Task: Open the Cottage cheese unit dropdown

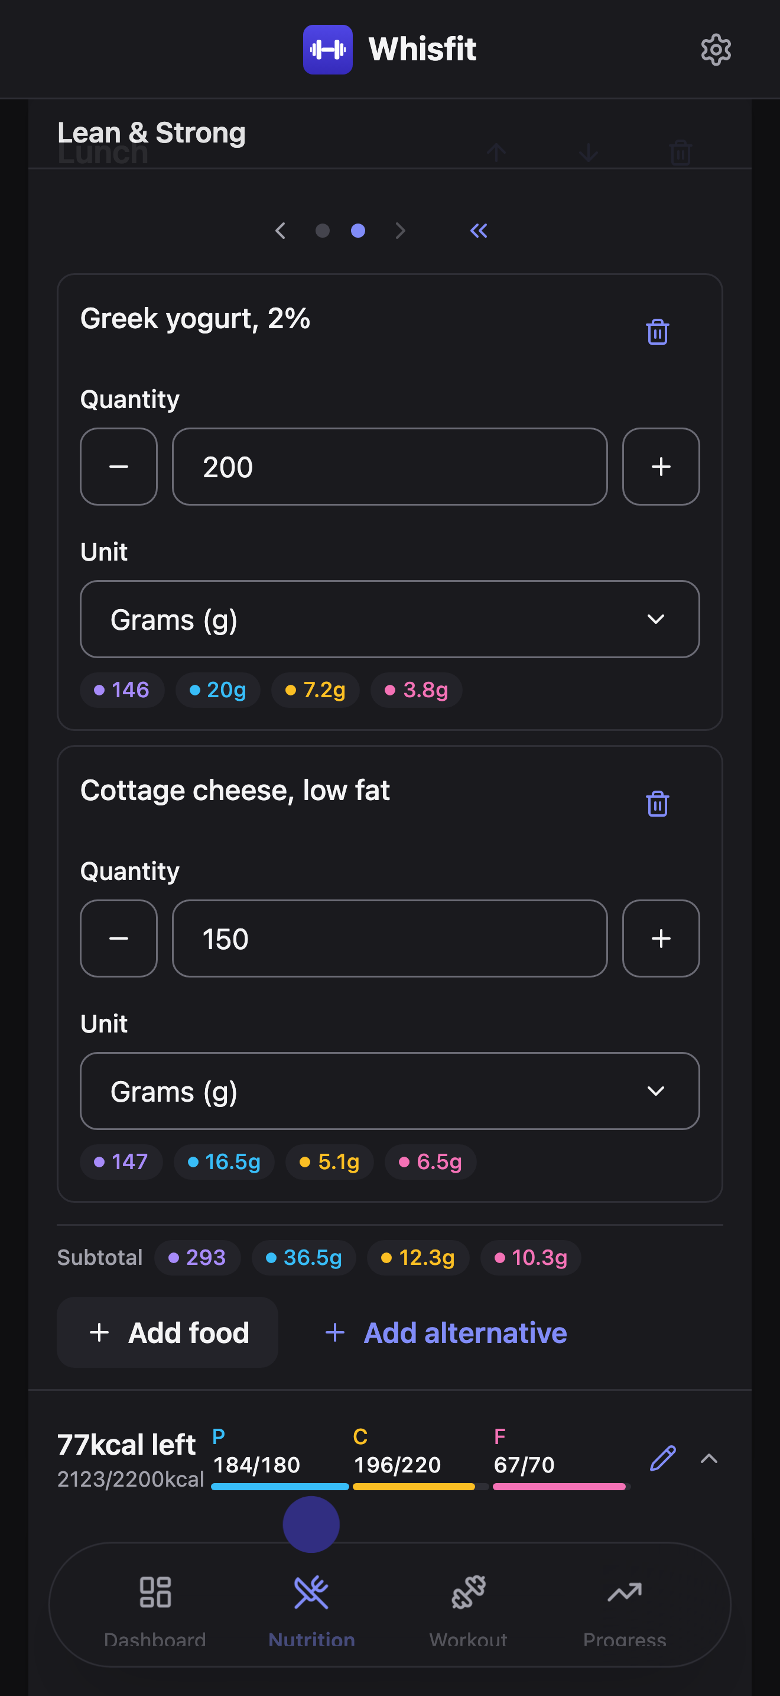Action: pyautogui.click(x=389, y=1091)
